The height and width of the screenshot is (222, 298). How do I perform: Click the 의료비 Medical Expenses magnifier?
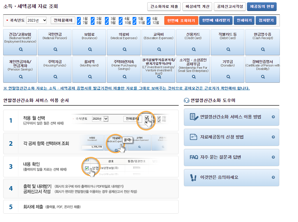coord(125,49)
